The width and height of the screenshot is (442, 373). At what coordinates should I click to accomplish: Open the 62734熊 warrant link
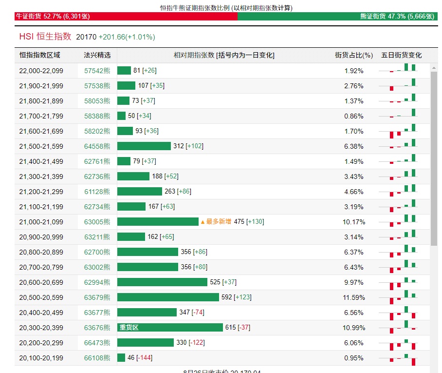pyautogui.click(x=97, y=207)
